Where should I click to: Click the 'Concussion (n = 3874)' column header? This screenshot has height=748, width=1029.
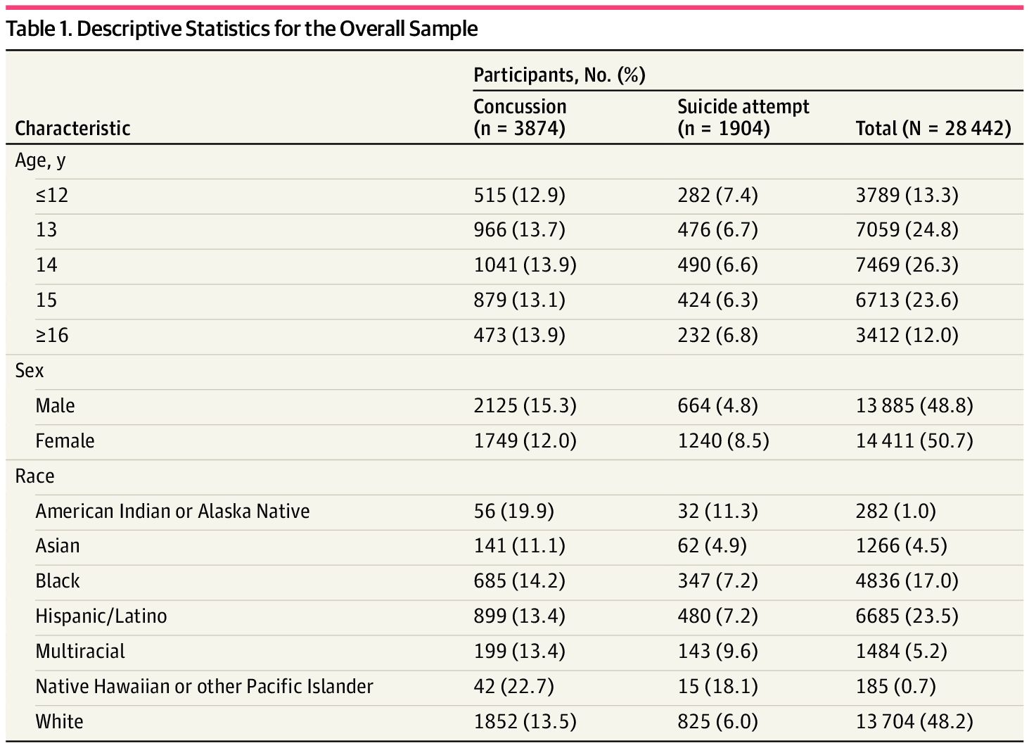coord(520,117)
